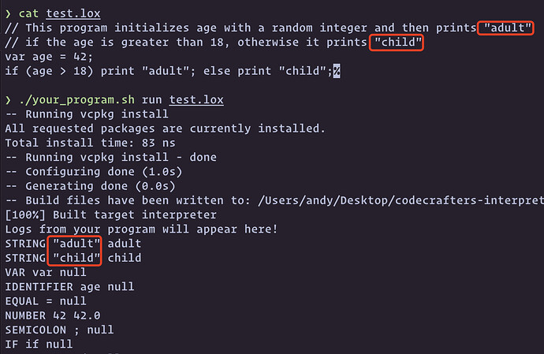The width and height of the screenshot is (544, 354).
Task: Click the 'IDENTIFIER age null' line
Action: [x=69, y=287]
